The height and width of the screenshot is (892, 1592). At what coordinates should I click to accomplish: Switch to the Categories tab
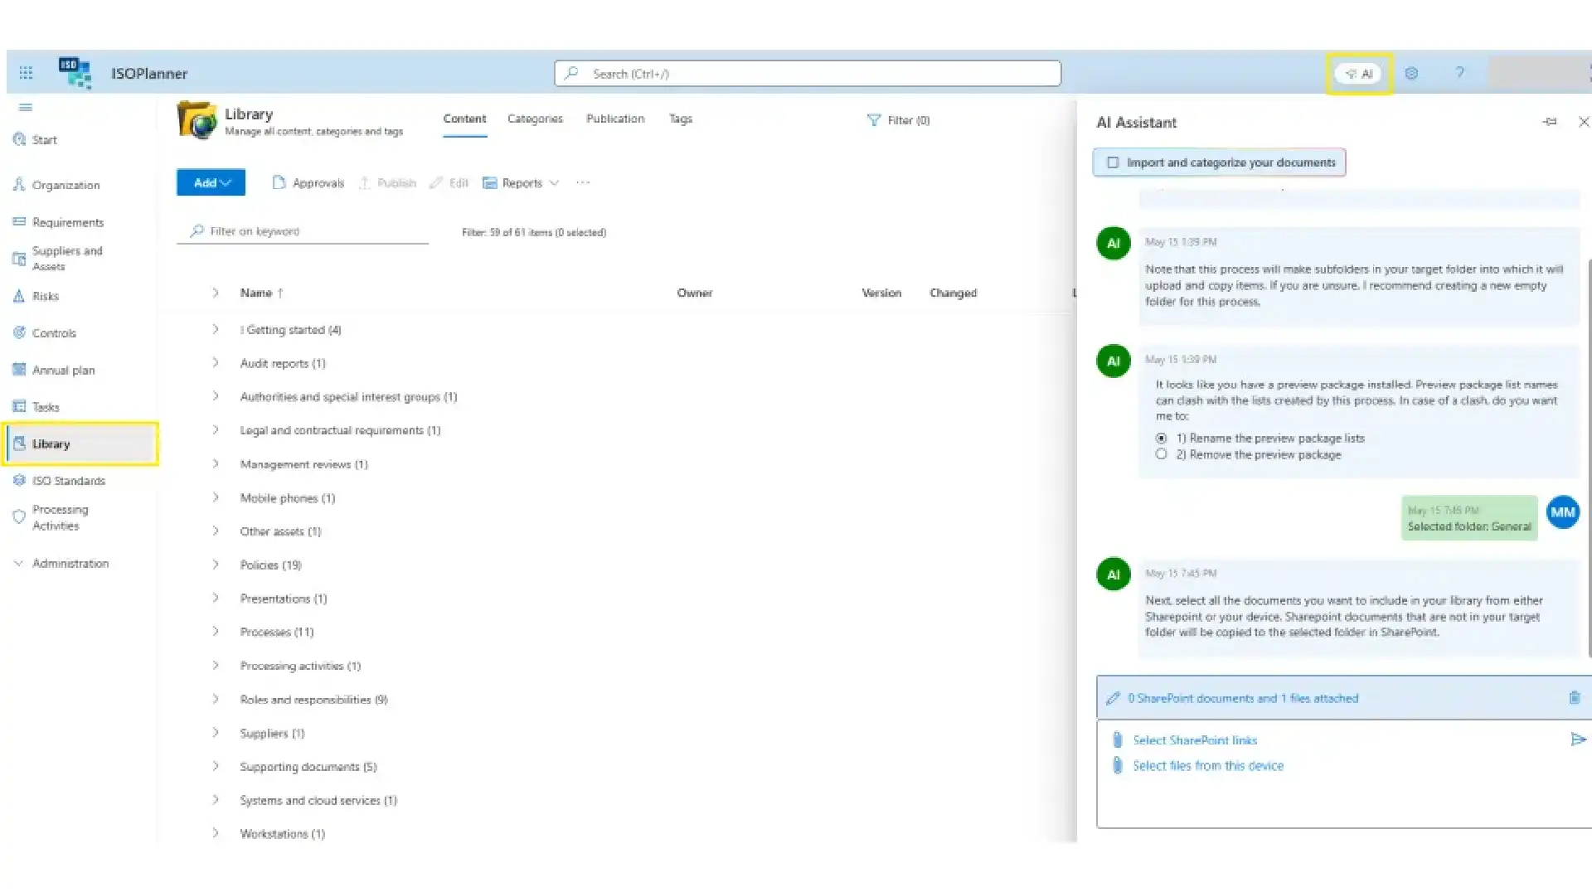(x=535, y=119)
